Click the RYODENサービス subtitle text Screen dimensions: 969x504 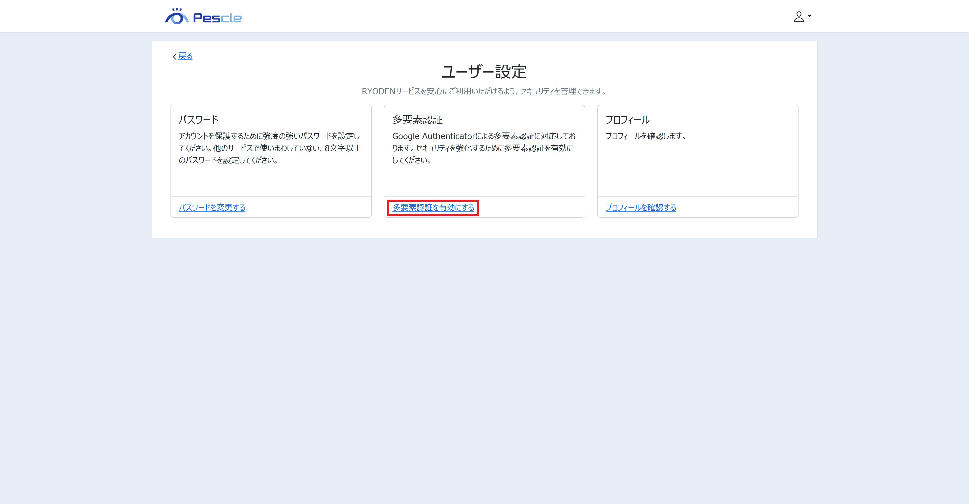coord(484,91)
